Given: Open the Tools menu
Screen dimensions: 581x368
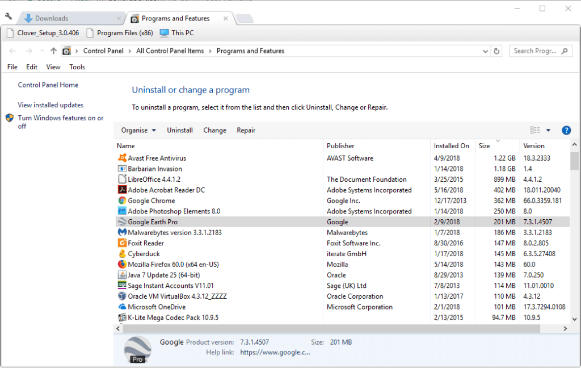Looking at the screenshot, I should pos(77,67).
